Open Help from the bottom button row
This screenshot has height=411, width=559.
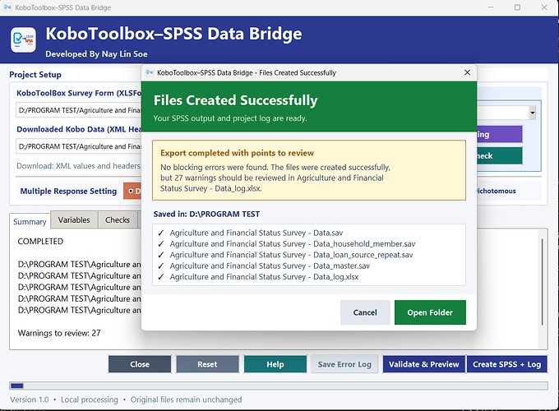click(275, 364)
